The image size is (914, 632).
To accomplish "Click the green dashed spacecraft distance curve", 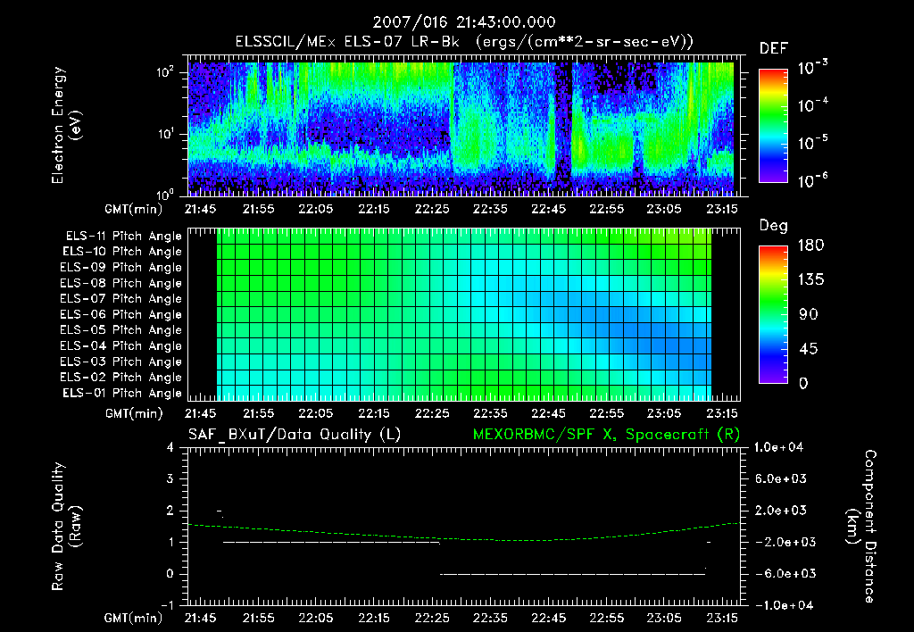I will click(x=464, y=534).
